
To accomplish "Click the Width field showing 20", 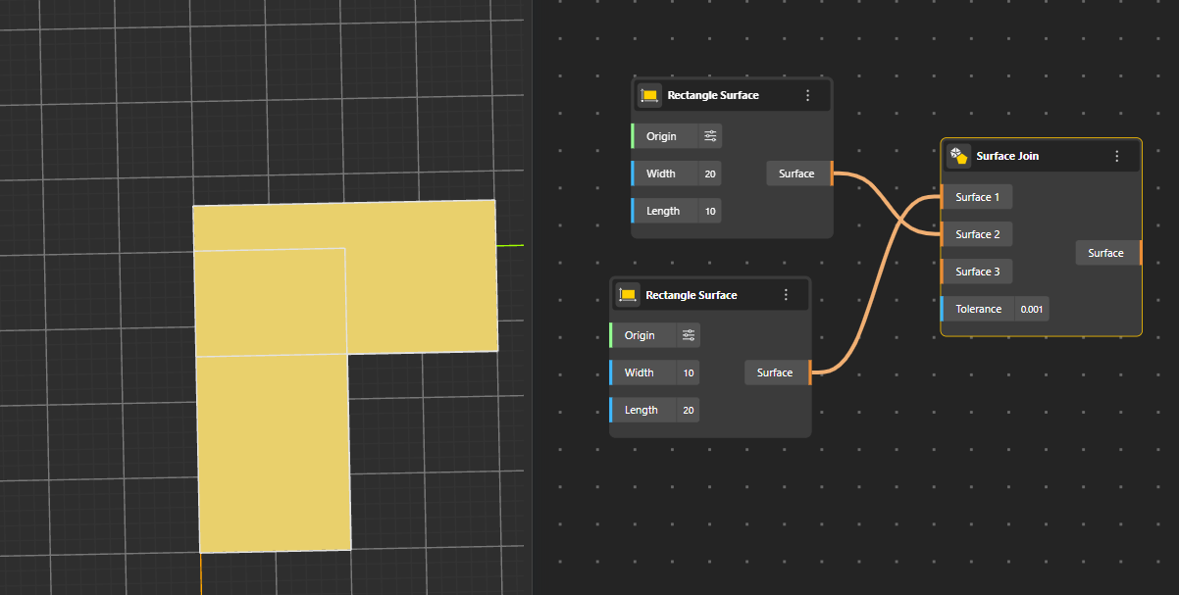I will pyautogui.click(x=709, y=174).
